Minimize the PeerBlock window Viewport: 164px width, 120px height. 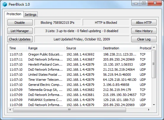(136, 3)
